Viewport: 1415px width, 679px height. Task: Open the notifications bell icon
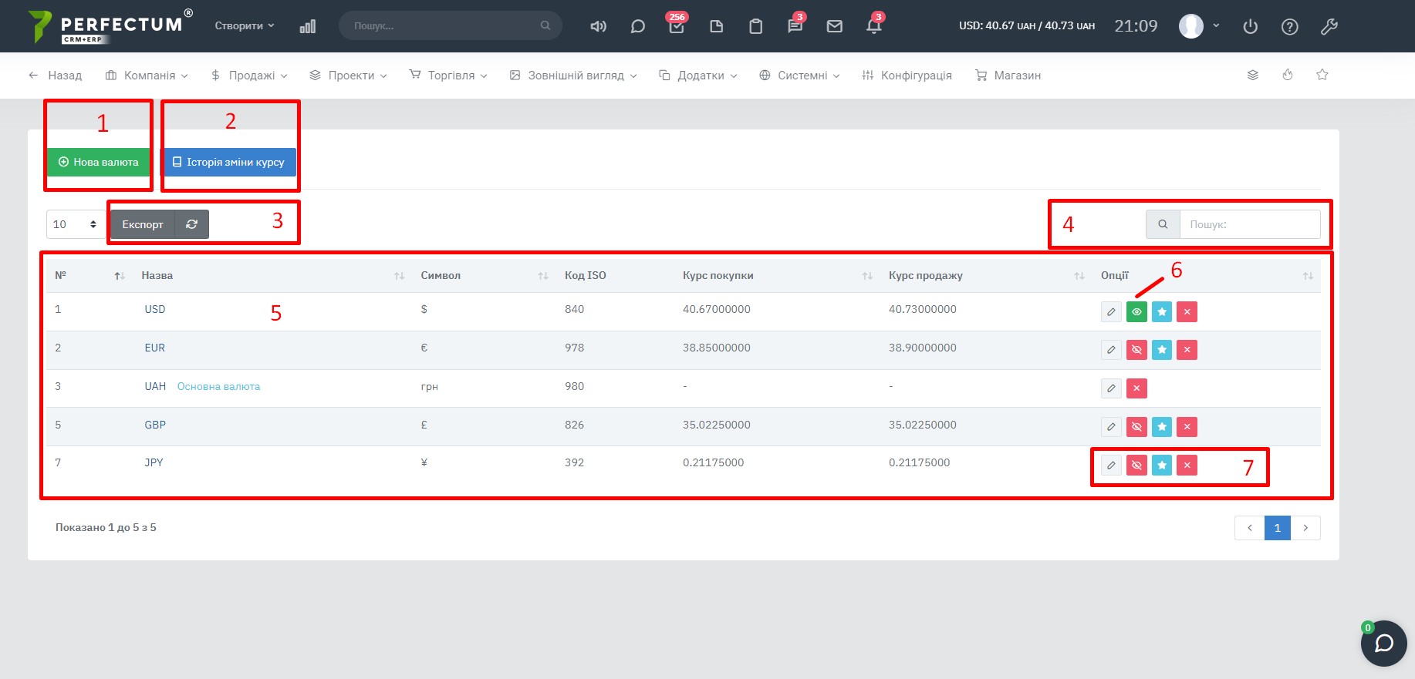[873, 26]
